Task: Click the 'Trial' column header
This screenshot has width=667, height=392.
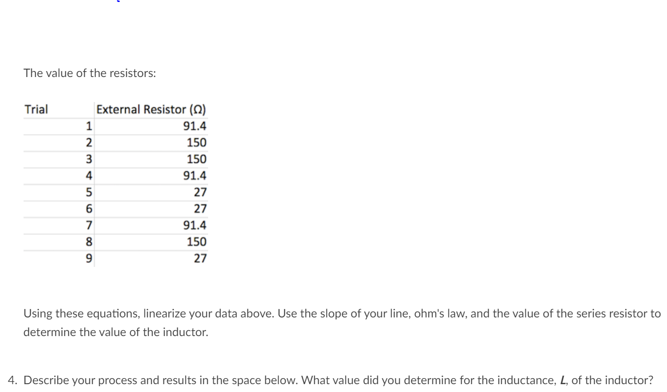Action: tap(36, 109)
